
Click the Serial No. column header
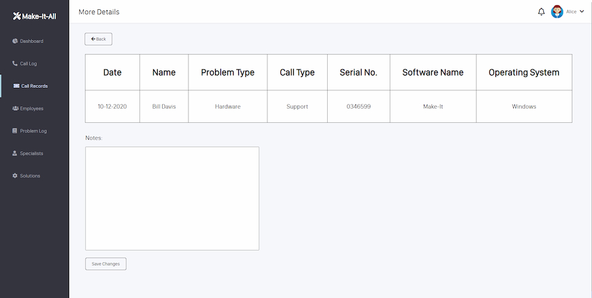(x=359, y=73)
